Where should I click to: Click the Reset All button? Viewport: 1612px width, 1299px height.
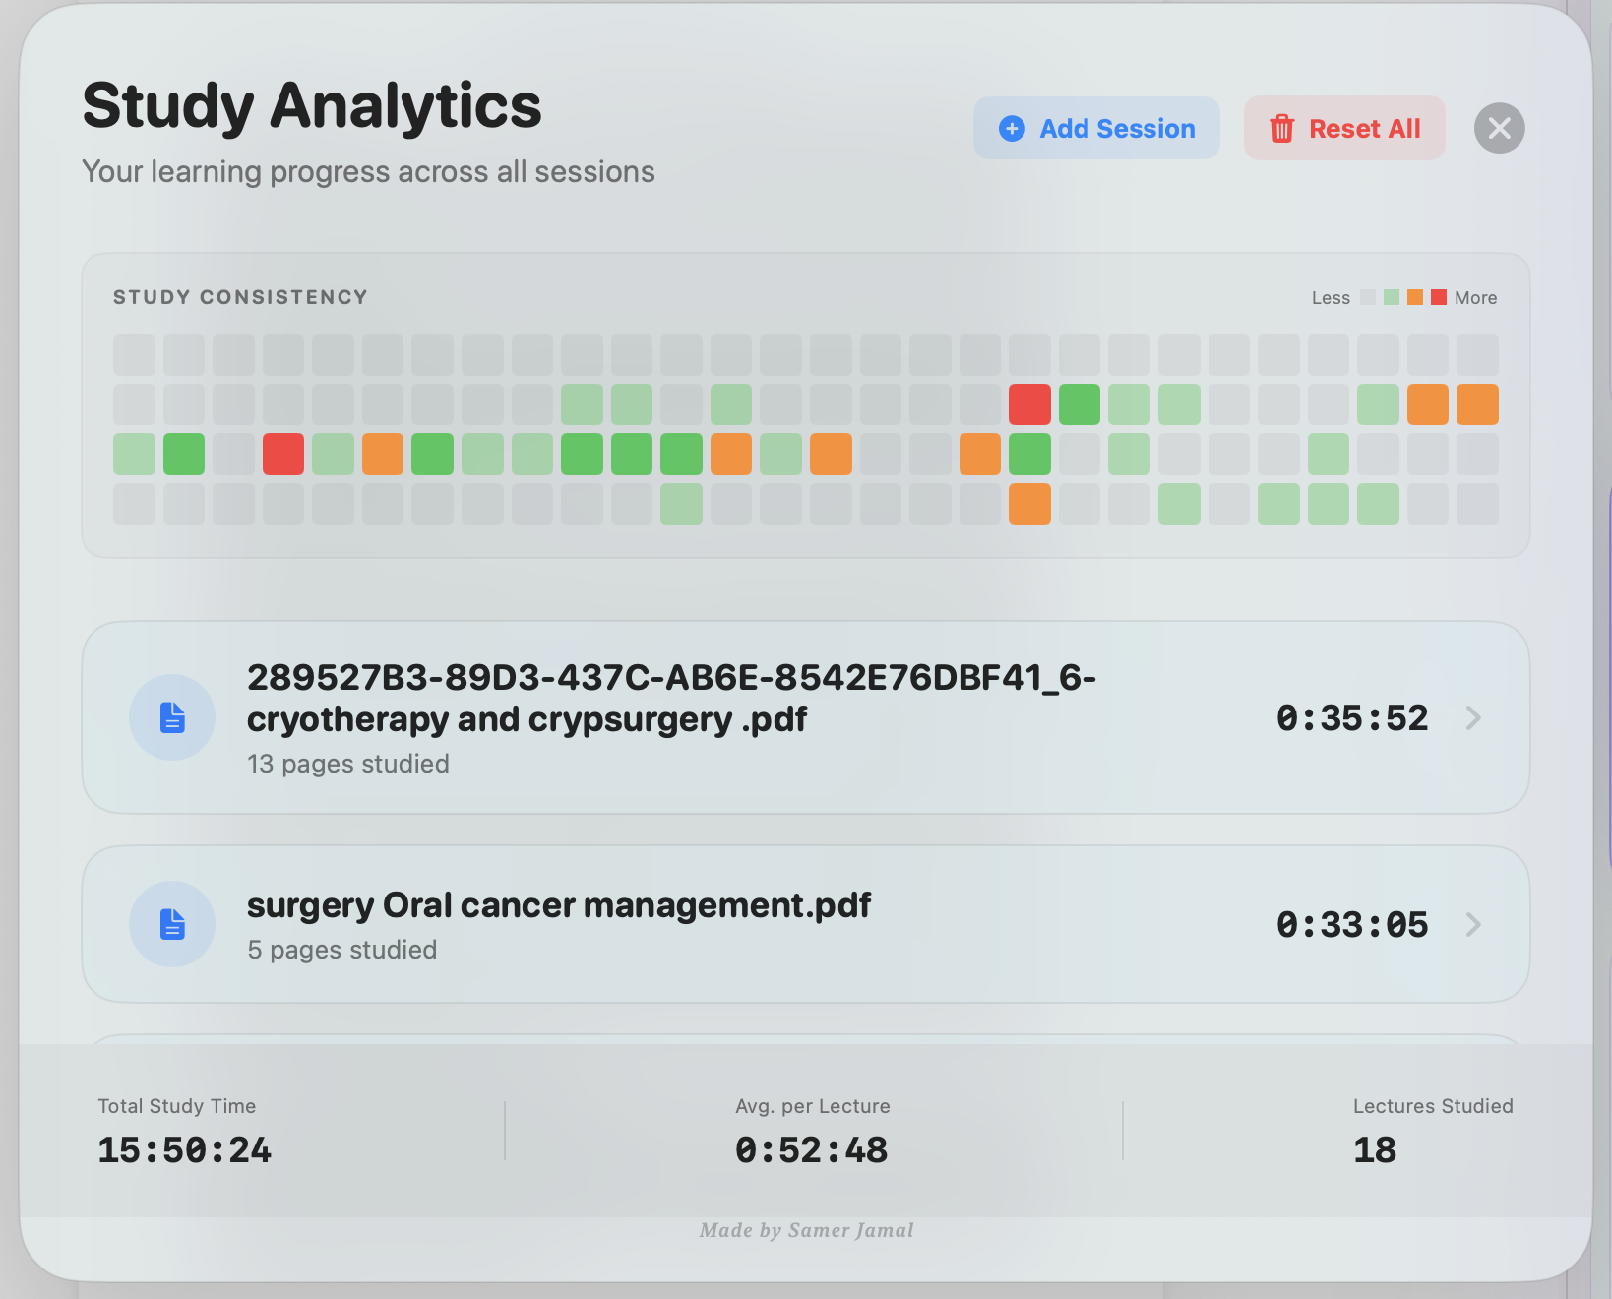pyautogui.click(x=1344, y=128)
